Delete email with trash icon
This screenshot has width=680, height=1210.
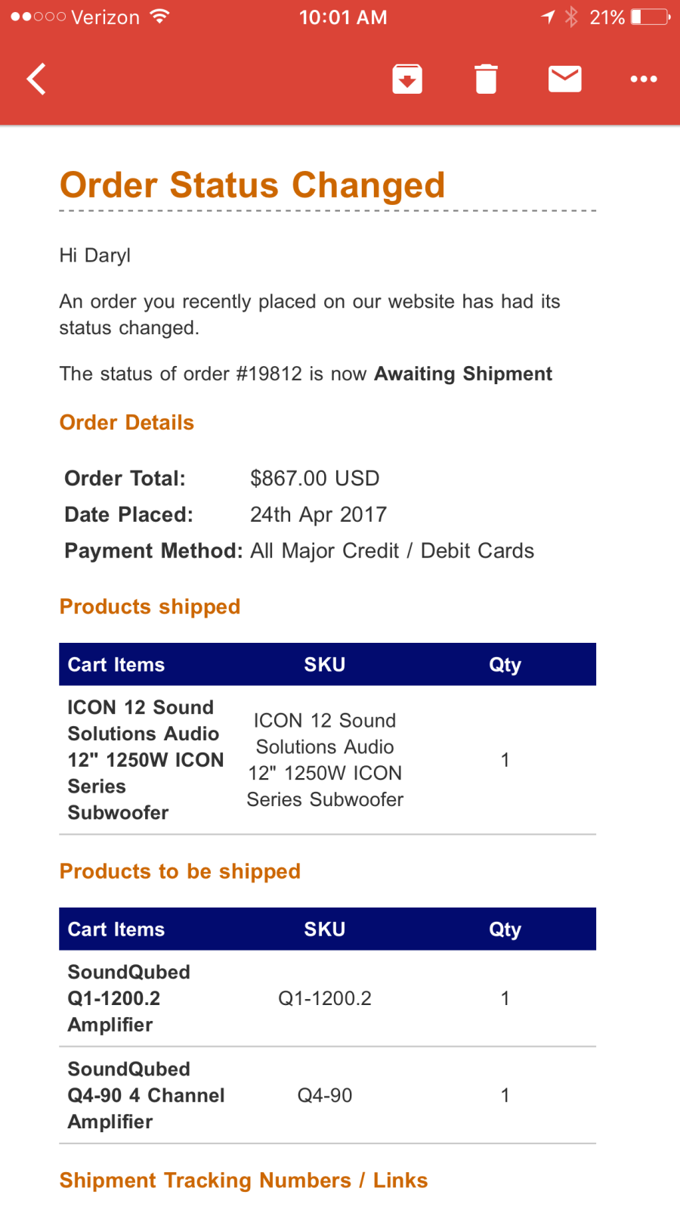click(x=486, y=79)
